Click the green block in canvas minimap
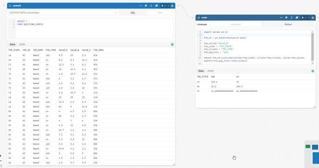319x168 pixels. (308, 146)
